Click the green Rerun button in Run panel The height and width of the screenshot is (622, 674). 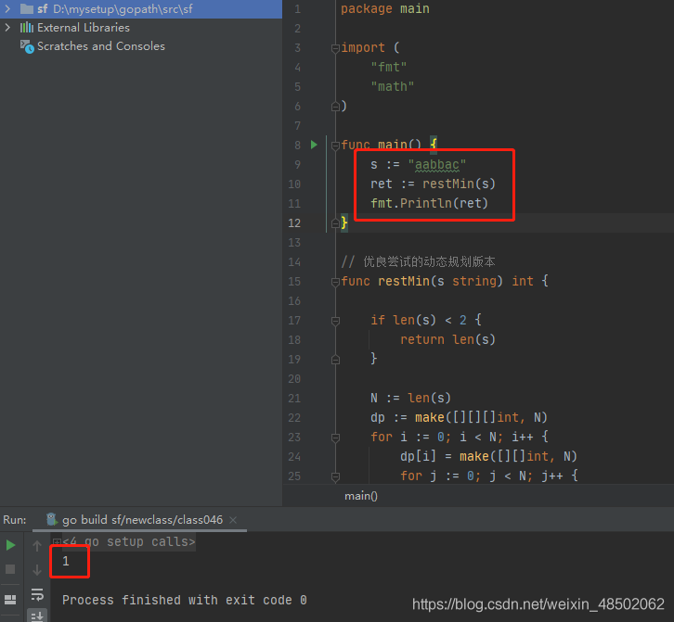point(11,545)
